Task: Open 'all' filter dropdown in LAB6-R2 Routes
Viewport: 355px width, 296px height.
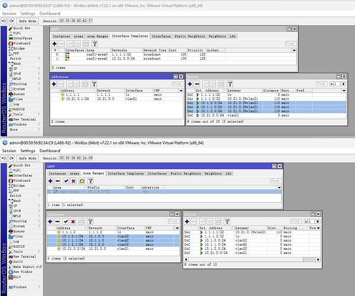Action: click(x=318, y=221)
